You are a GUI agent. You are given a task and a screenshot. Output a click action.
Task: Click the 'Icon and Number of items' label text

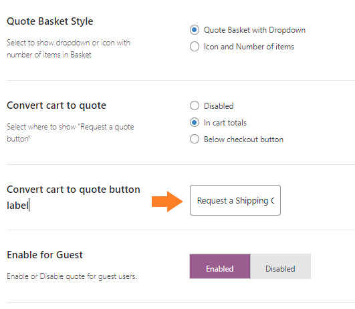pos(249,47)
